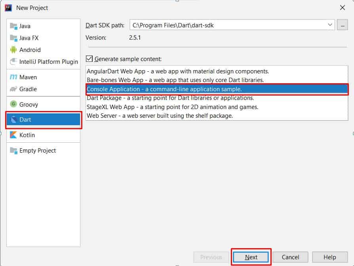Select Empty Project option
This screenshot has width=354, height=266.
click(43, 151)
